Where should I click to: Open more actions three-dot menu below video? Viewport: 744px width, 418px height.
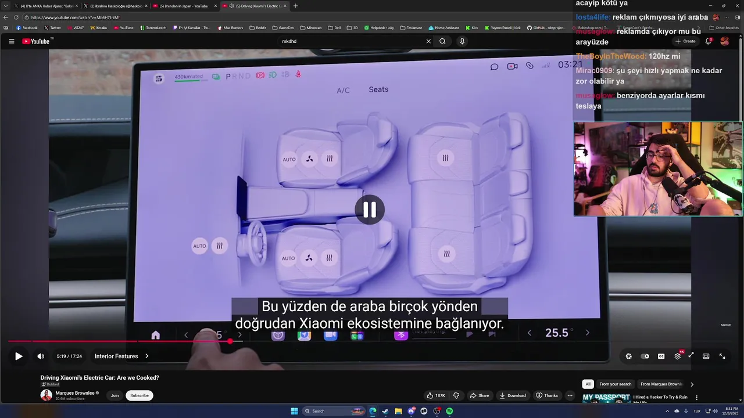point(570,395)
